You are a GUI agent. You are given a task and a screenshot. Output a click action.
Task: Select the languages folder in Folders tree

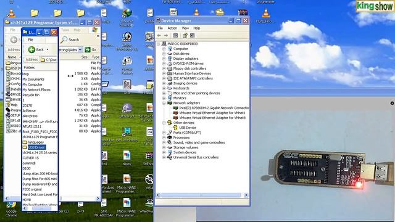[x=36, y=142]
